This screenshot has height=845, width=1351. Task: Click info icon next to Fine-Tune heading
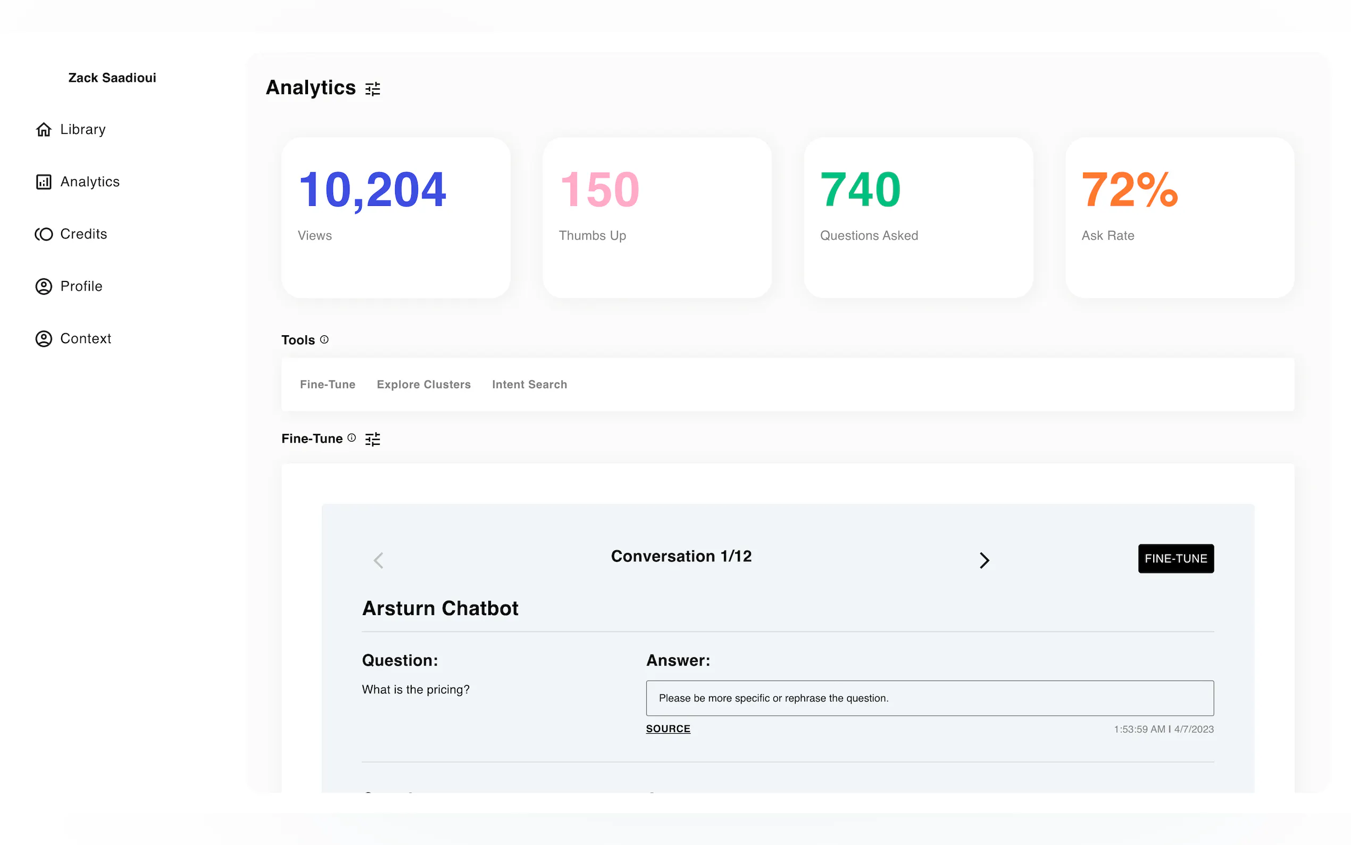click(x=351, y=438)
